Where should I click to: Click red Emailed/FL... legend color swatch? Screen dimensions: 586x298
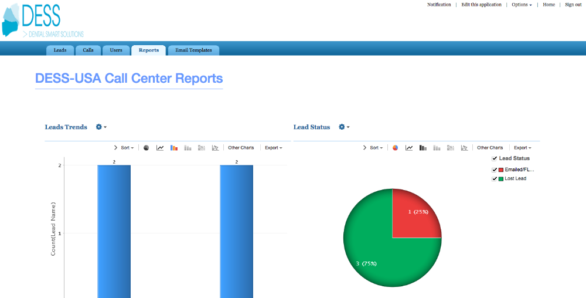point(501,170)
